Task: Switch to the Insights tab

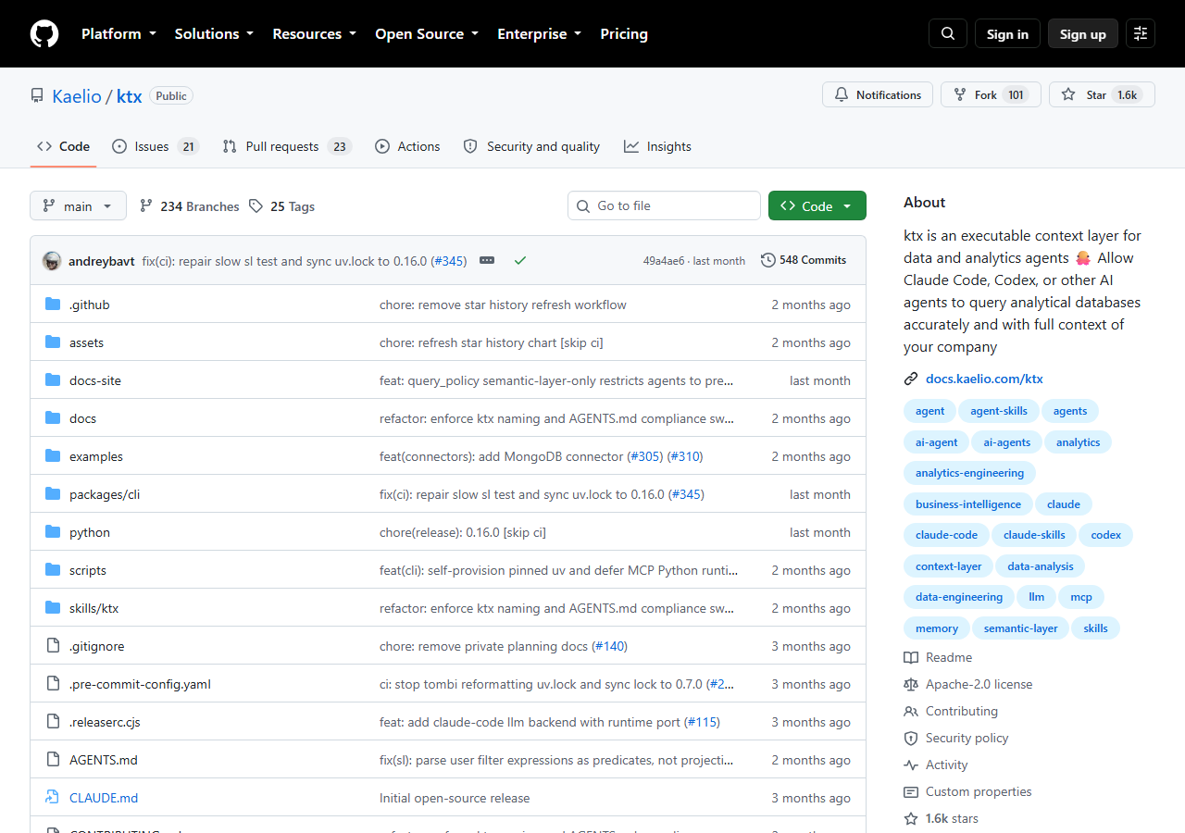Action: pos(657,146)
